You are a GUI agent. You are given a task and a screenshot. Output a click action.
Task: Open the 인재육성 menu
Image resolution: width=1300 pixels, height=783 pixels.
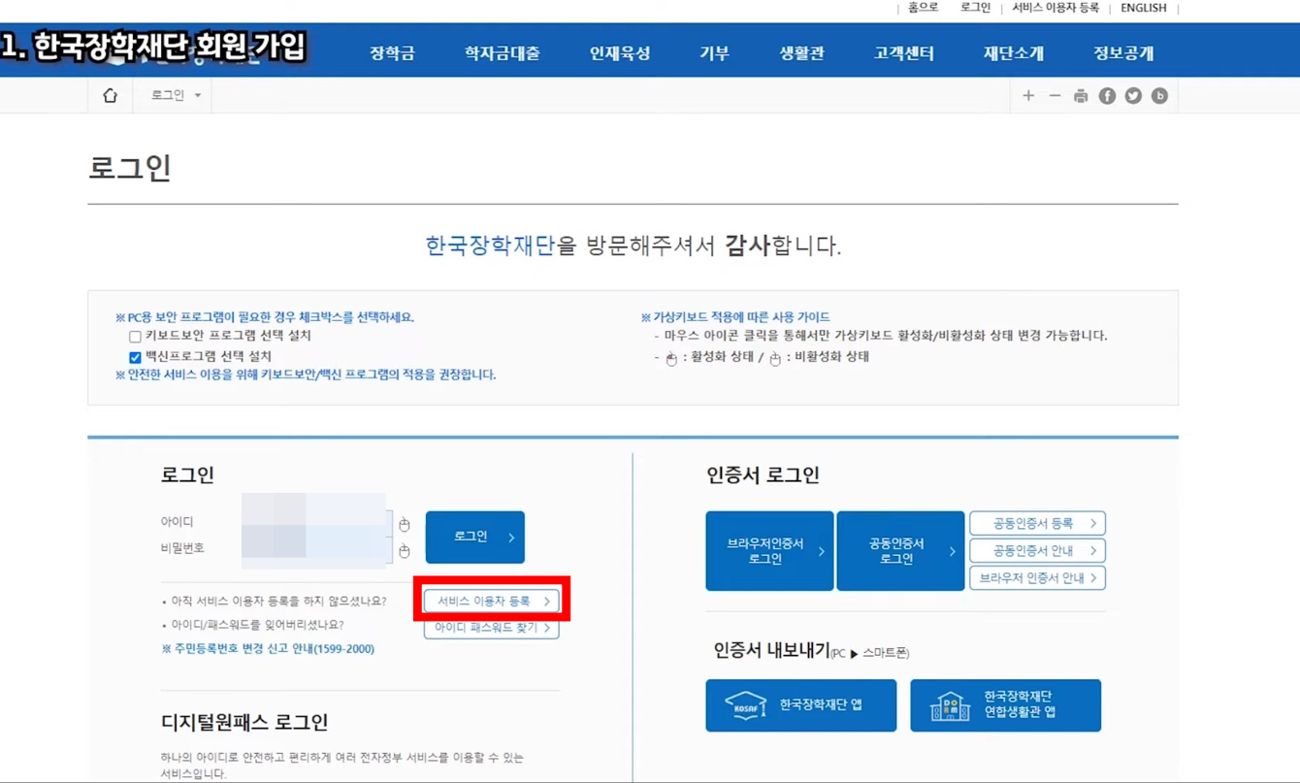click(620, 53)
